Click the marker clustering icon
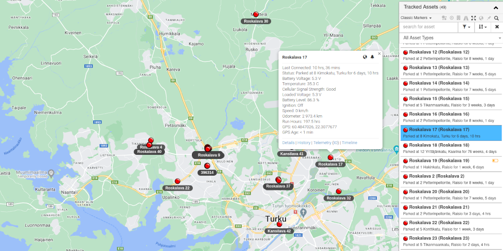The width and height of the screenshot is (503, 251). point(444,18)
